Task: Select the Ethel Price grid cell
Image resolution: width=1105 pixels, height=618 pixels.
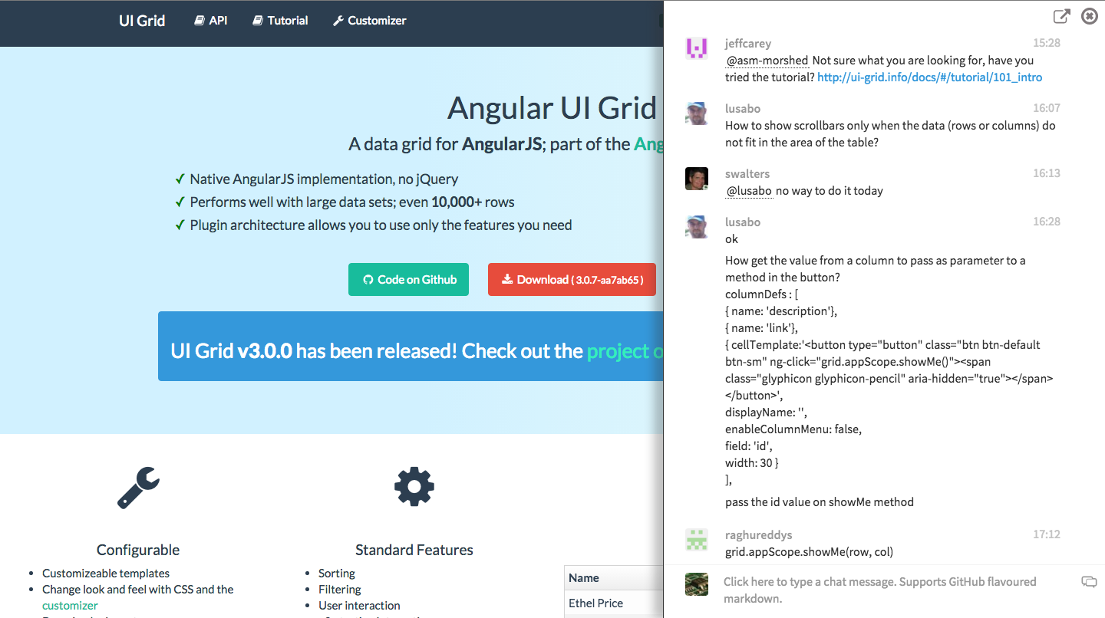Action: pyautogui.click(x=614, y=603)
